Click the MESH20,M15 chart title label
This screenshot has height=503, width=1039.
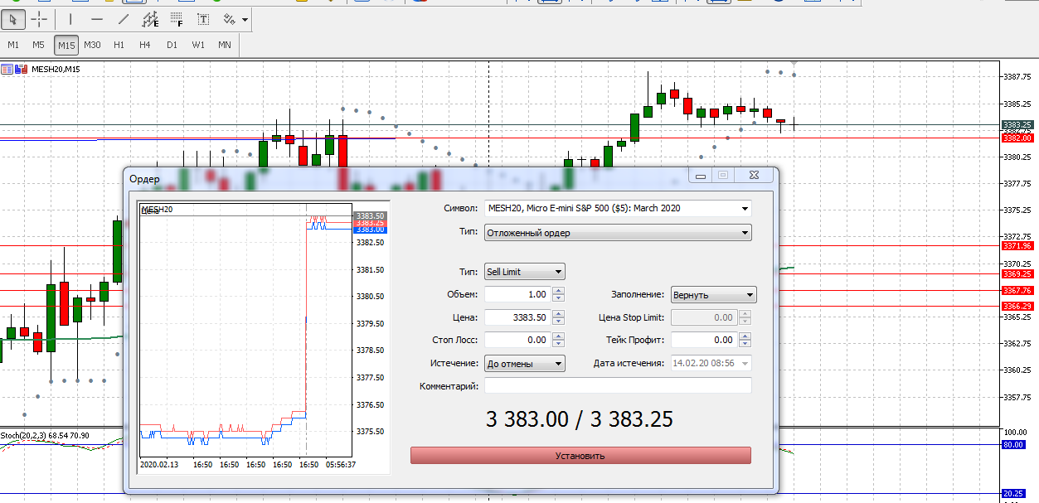tap(55, 70)
